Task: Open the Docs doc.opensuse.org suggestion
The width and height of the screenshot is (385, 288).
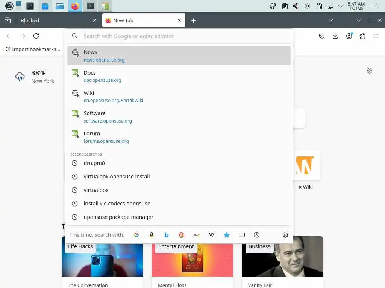Action: (x=179, y=76)
